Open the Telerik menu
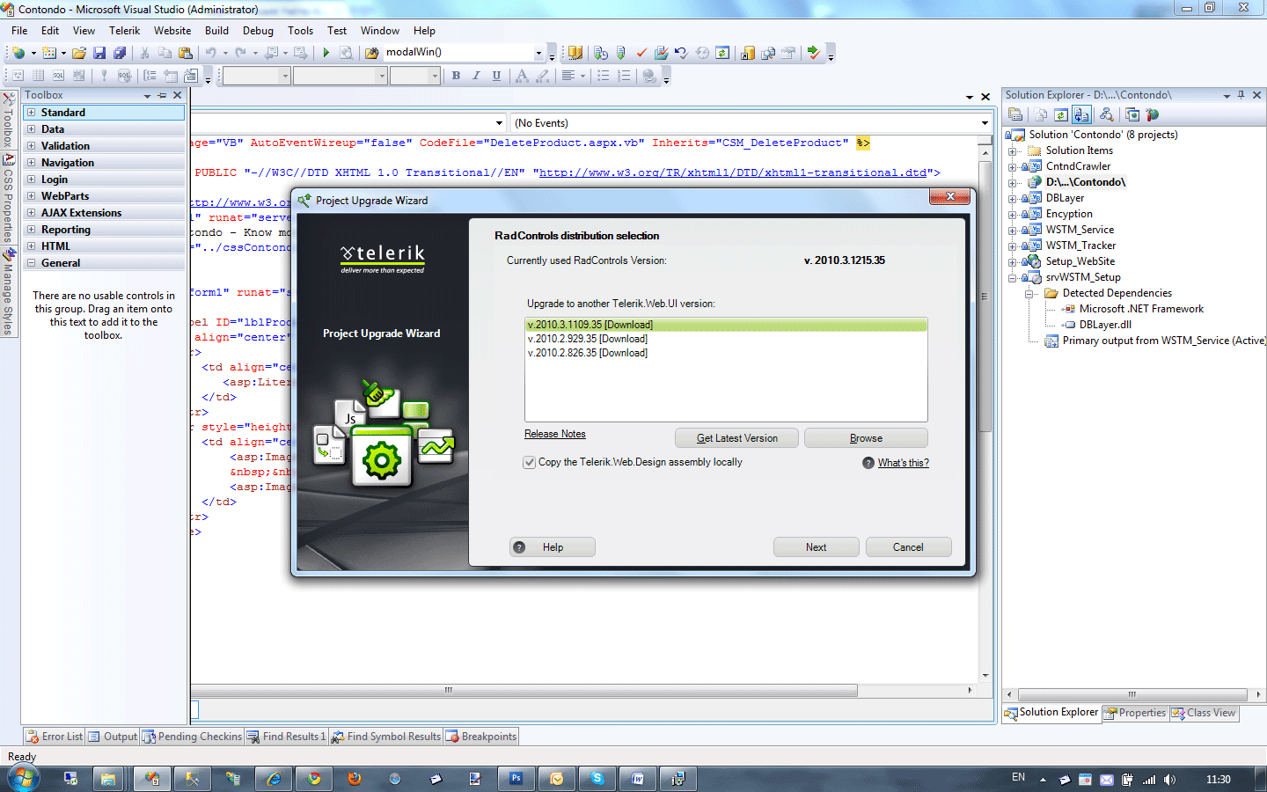The width and height of the screenshot is (1267, 792). pos(124,31)
